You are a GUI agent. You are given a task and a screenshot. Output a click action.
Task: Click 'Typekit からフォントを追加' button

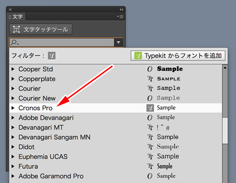[x=178, y=56]
